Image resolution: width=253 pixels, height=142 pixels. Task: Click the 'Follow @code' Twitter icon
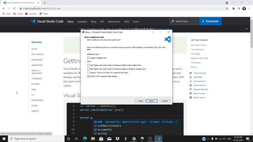tap(191, 85)
